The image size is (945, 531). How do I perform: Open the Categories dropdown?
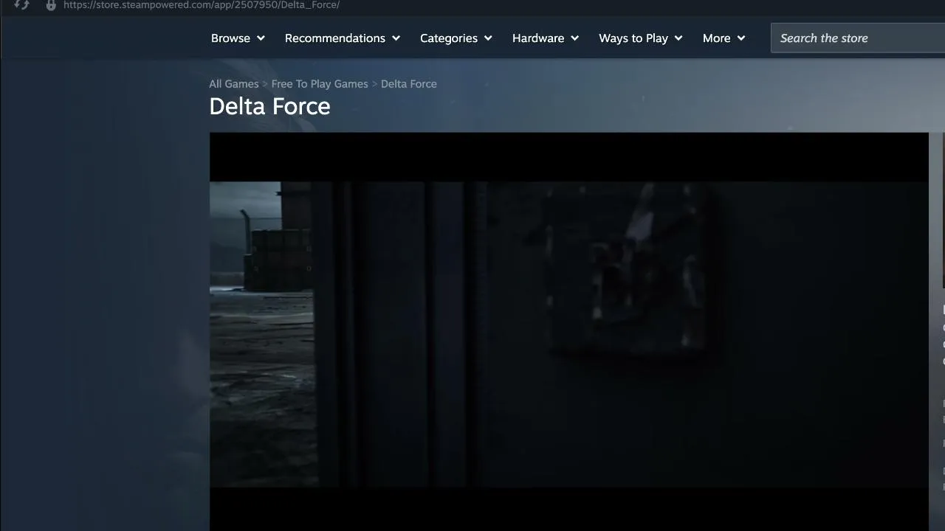pyautogui.click(x=456, y=38)
